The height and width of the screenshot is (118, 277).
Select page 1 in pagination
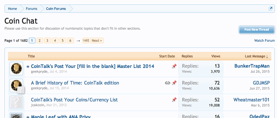click(32, 41)
